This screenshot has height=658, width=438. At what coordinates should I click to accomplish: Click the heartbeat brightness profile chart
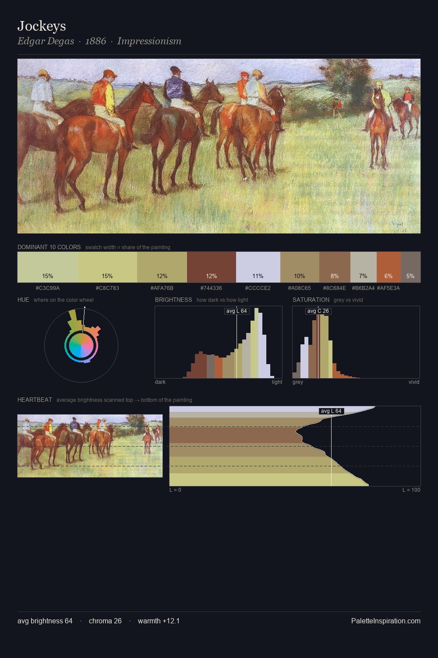coord(295,446)
